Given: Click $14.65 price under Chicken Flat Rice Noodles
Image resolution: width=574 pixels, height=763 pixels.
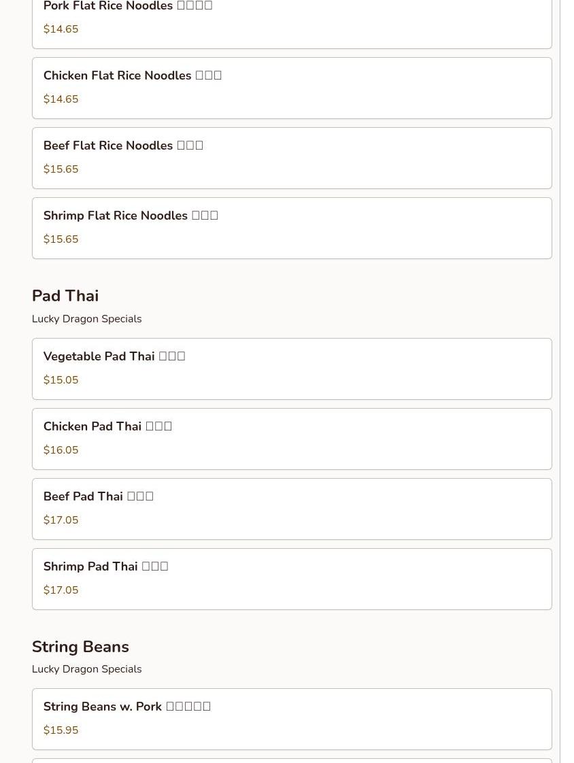Looking at the screenshot, I should pos(61,99).
